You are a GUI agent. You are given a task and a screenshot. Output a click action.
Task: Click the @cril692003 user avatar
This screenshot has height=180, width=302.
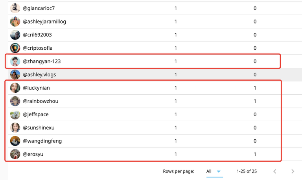tap(15, 35)
